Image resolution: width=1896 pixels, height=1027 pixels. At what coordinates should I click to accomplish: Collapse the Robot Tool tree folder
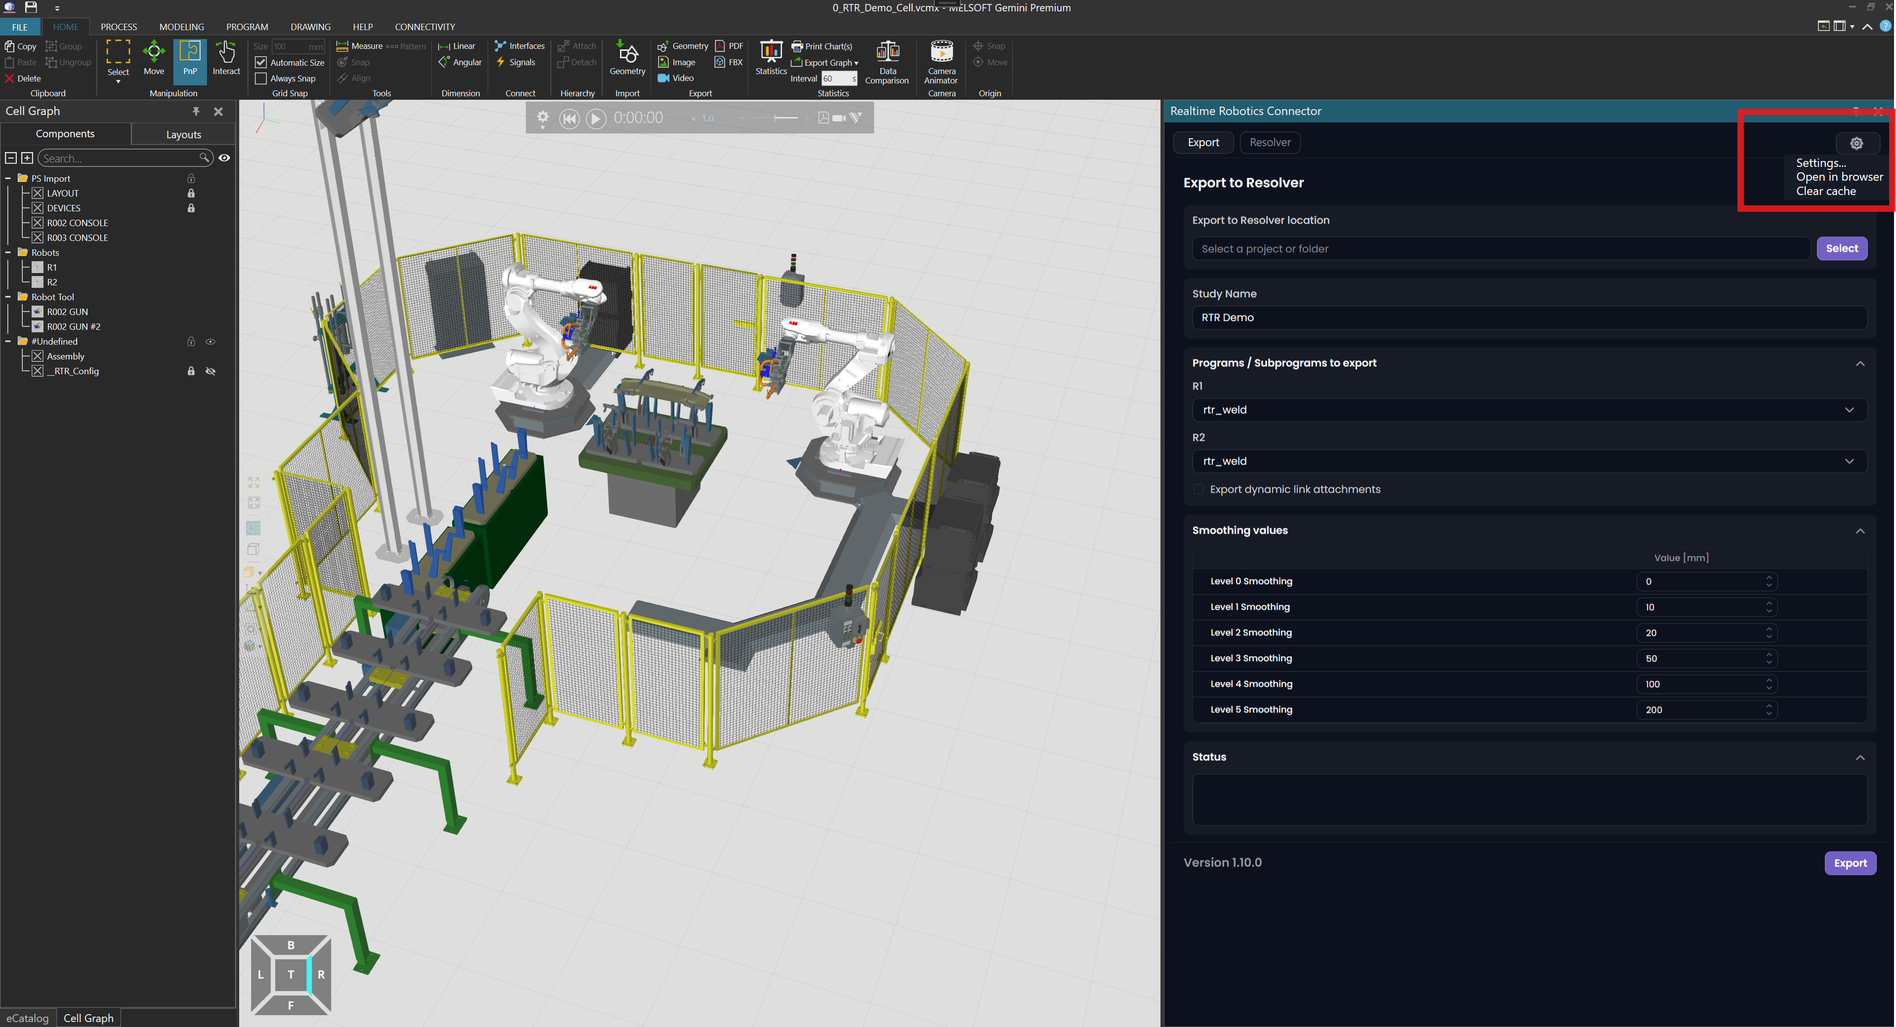click(8, 297)
